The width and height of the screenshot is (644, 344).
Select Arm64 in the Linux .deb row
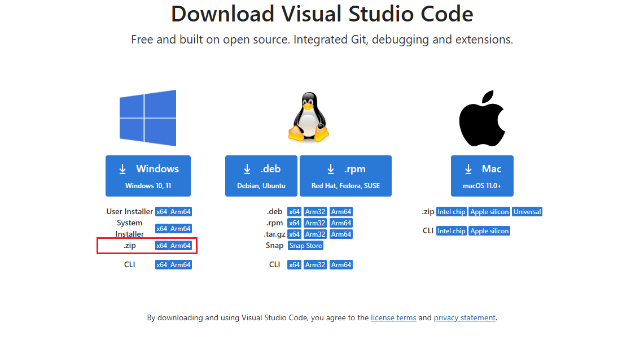point(341,212)
